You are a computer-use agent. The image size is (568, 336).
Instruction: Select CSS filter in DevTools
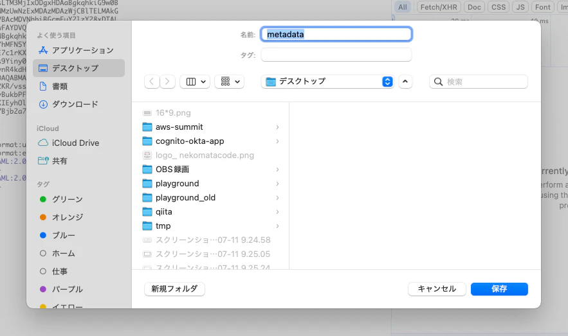point(499,7)
